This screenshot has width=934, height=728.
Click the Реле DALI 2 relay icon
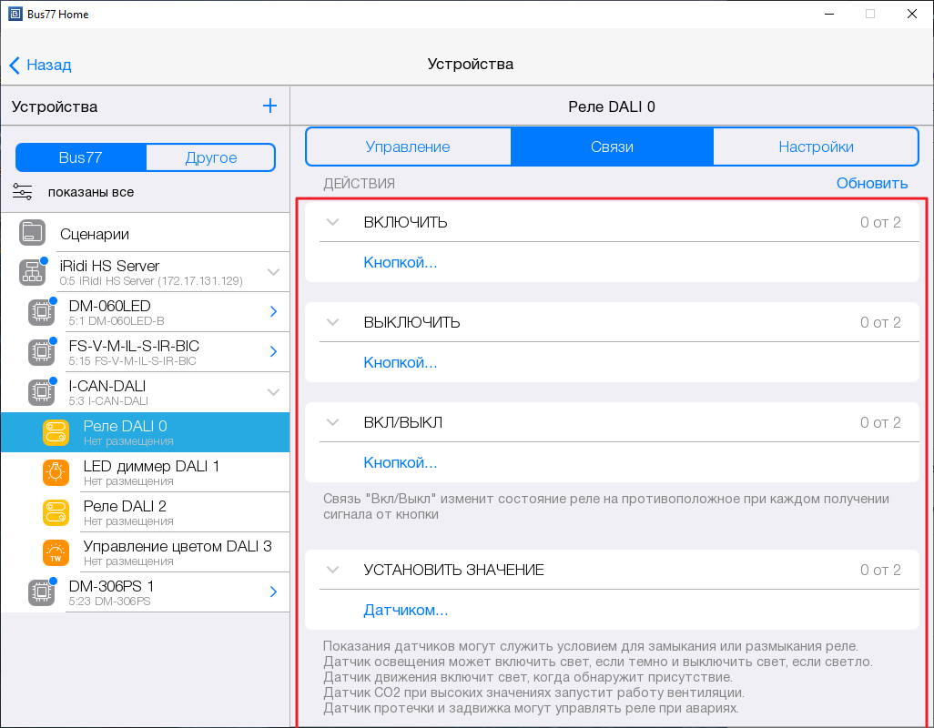(x=56, y=512)
